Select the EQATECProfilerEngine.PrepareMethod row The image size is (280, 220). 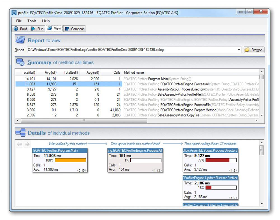tap(137, 110)
